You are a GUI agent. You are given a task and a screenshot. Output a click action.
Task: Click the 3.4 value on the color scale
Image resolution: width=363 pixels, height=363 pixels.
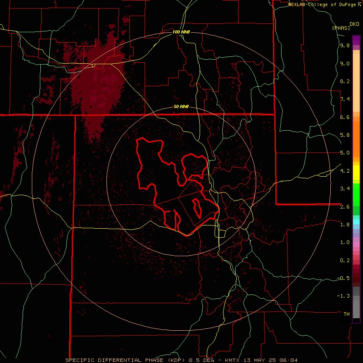click(345, 188)
